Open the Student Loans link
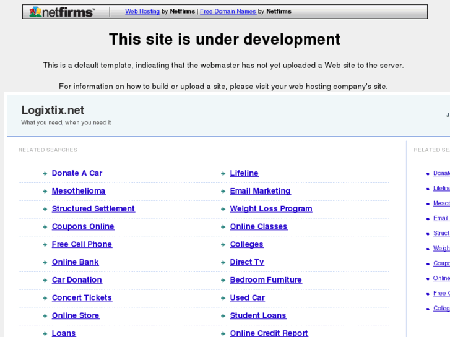This screenshot has height=337, width=450. click(258, 315)
